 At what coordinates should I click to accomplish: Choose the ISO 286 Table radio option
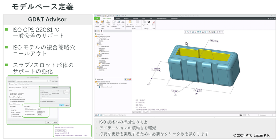(41, 93)
